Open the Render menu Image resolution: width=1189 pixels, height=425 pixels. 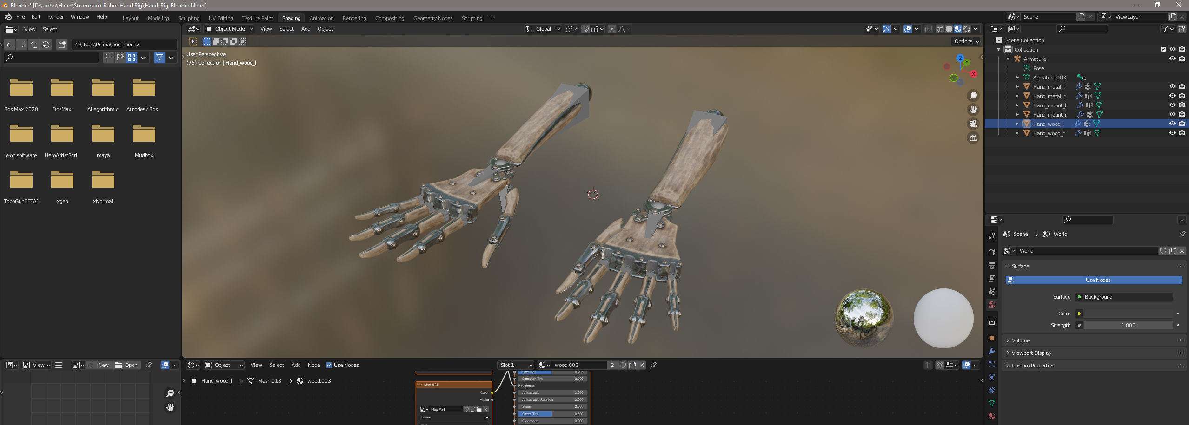55,17
